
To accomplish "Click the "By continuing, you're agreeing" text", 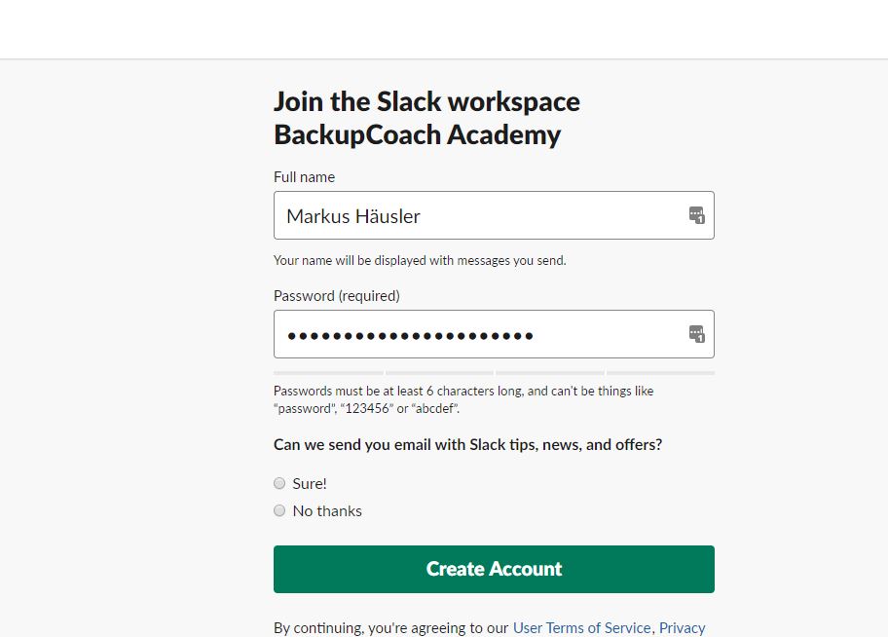I will click(x=390, y=627).
